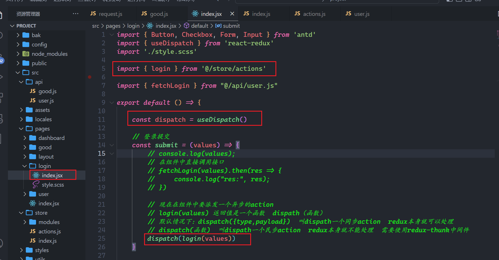Expand the public folder chevron
This screenshot has width=499, height=260.
click(x=18, y=63)
